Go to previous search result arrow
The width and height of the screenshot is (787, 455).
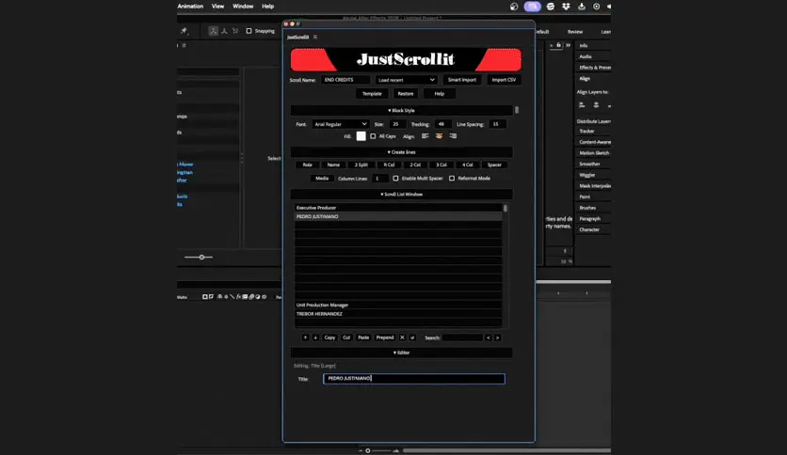tap(488, 337)
